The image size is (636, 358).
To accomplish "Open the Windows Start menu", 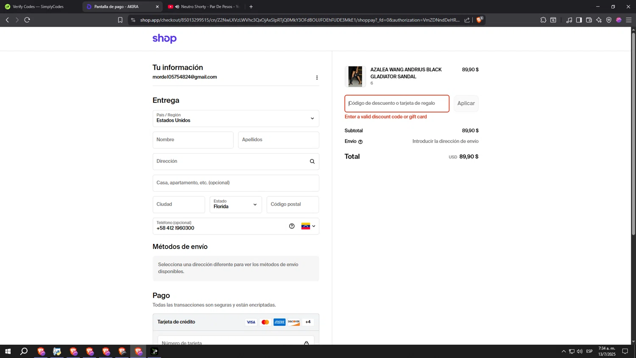I will 8,351.
